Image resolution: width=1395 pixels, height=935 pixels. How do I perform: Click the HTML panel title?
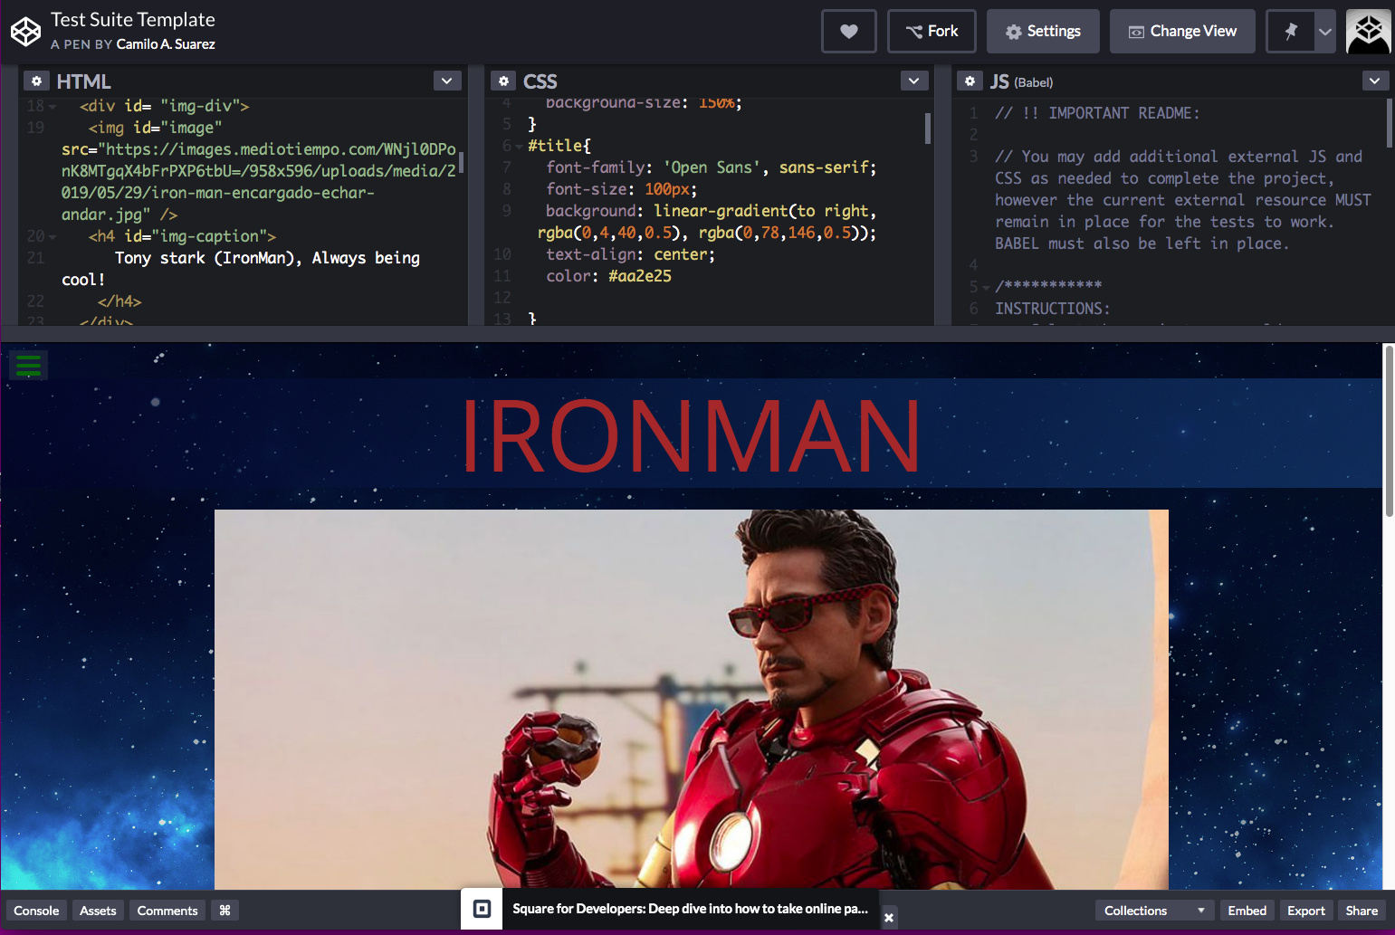pyautogui.click(x=83, y=81)
